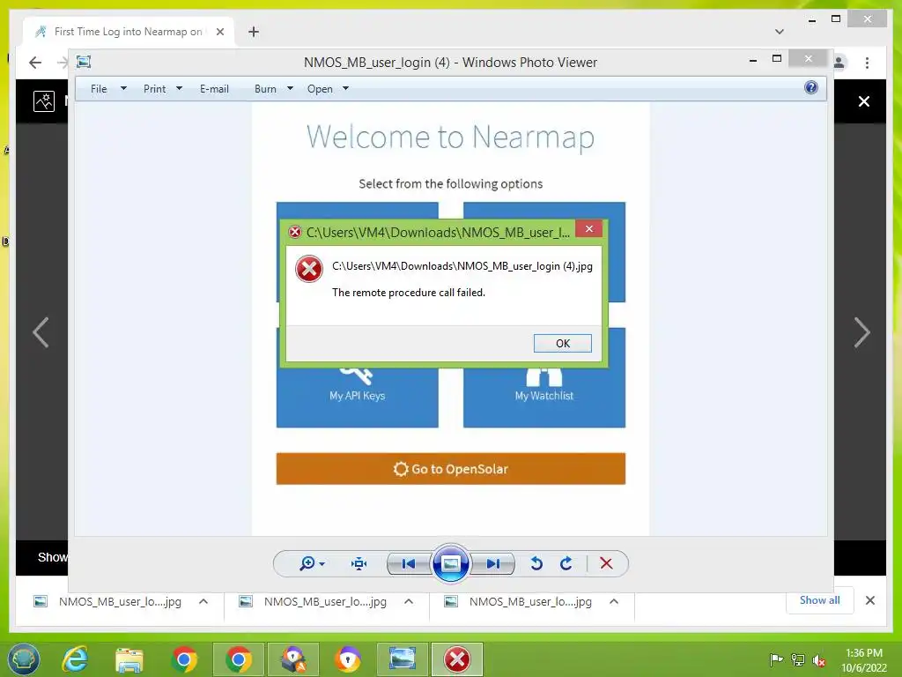Click the My Watchlist tile
Screen dimensions: 902x677
coord(544,396)
